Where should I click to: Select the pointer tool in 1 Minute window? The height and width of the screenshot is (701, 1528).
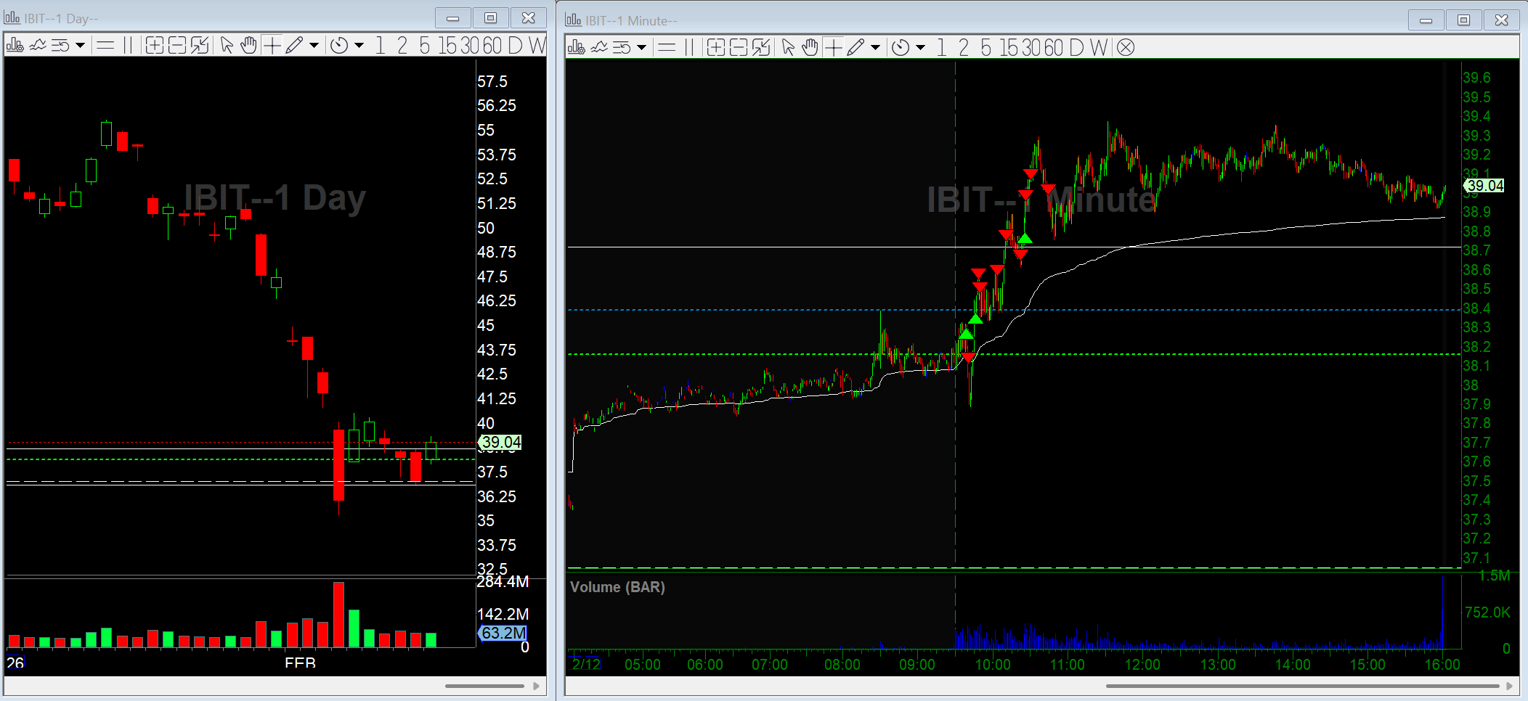[x=789, y=48]
